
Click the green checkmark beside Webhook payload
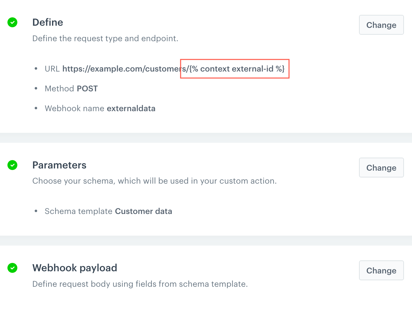[12, 268]
